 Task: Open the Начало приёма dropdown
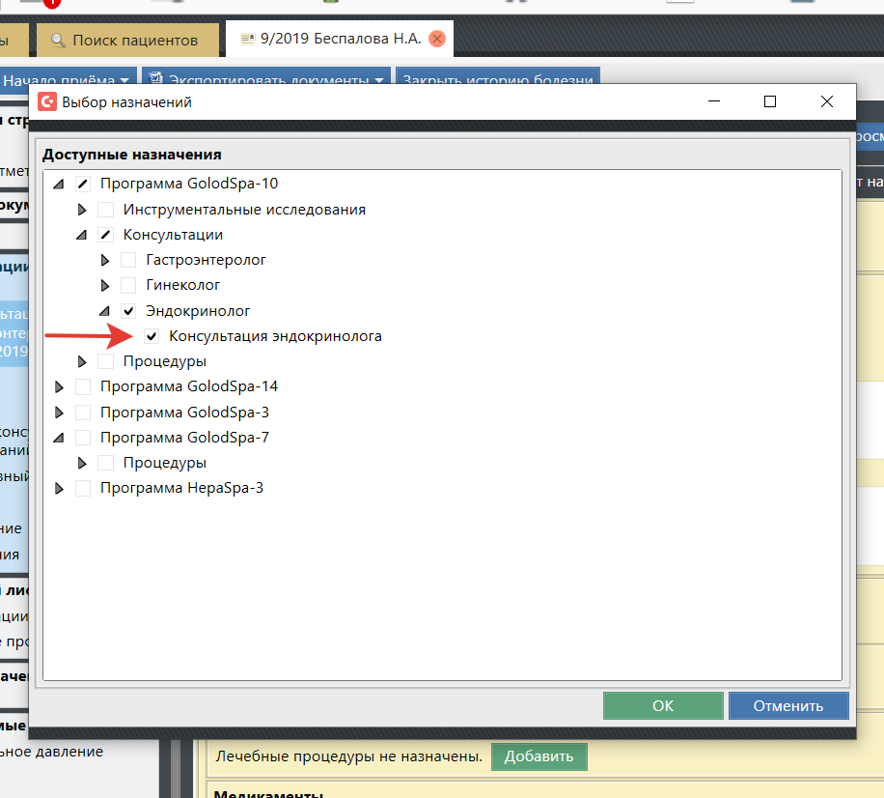pyautogui.click(x=71, y=80)
